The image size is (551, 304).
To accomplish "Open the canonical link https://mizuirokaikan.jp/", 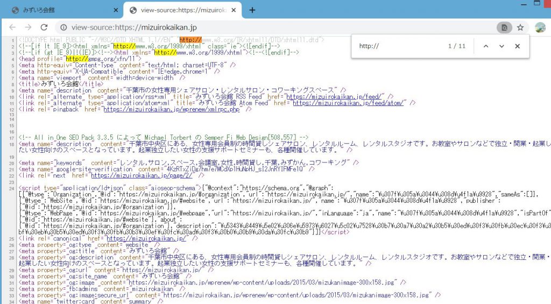I will (x=146, y=239).
